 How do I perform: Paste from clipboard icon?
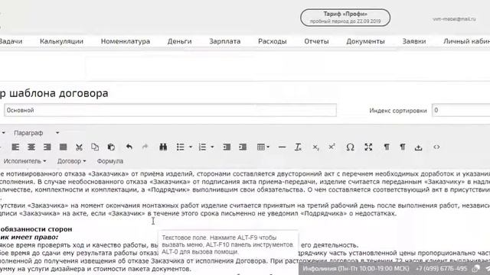tap(111, 147)
